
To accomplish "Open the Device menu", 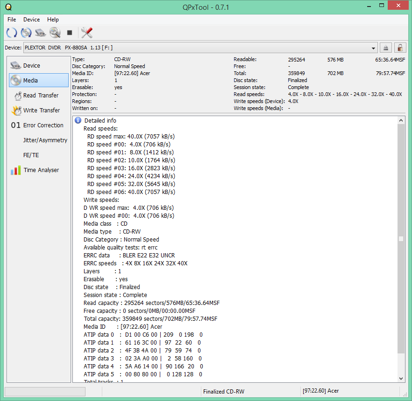I will 32,20.
